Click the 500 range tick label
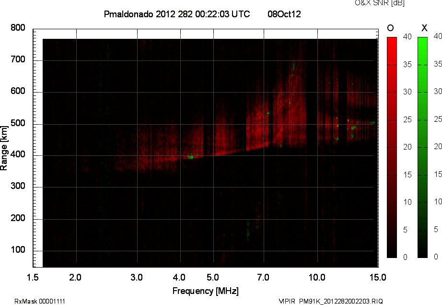The image size is (442, 305). [x=18, y=123]
